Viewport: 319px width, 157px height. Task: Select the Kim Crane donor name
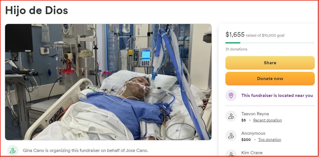[x=252, y=153]
